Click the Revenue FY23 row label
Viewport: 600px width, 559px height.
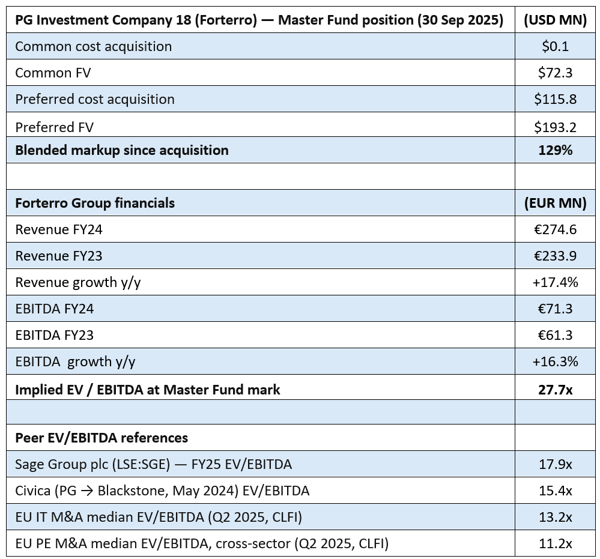58,256
